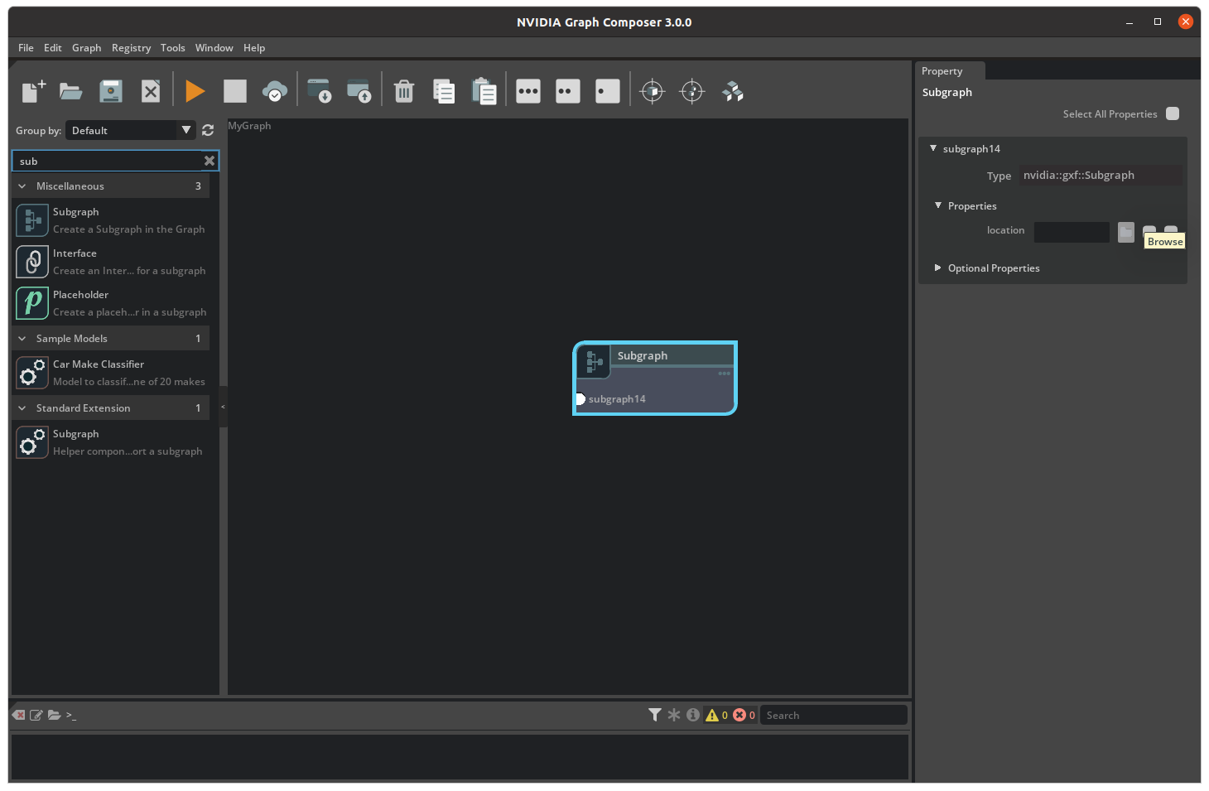Collapse the Properties section
This screenshot has height=791, width=1209.
(x=938, y=205)
